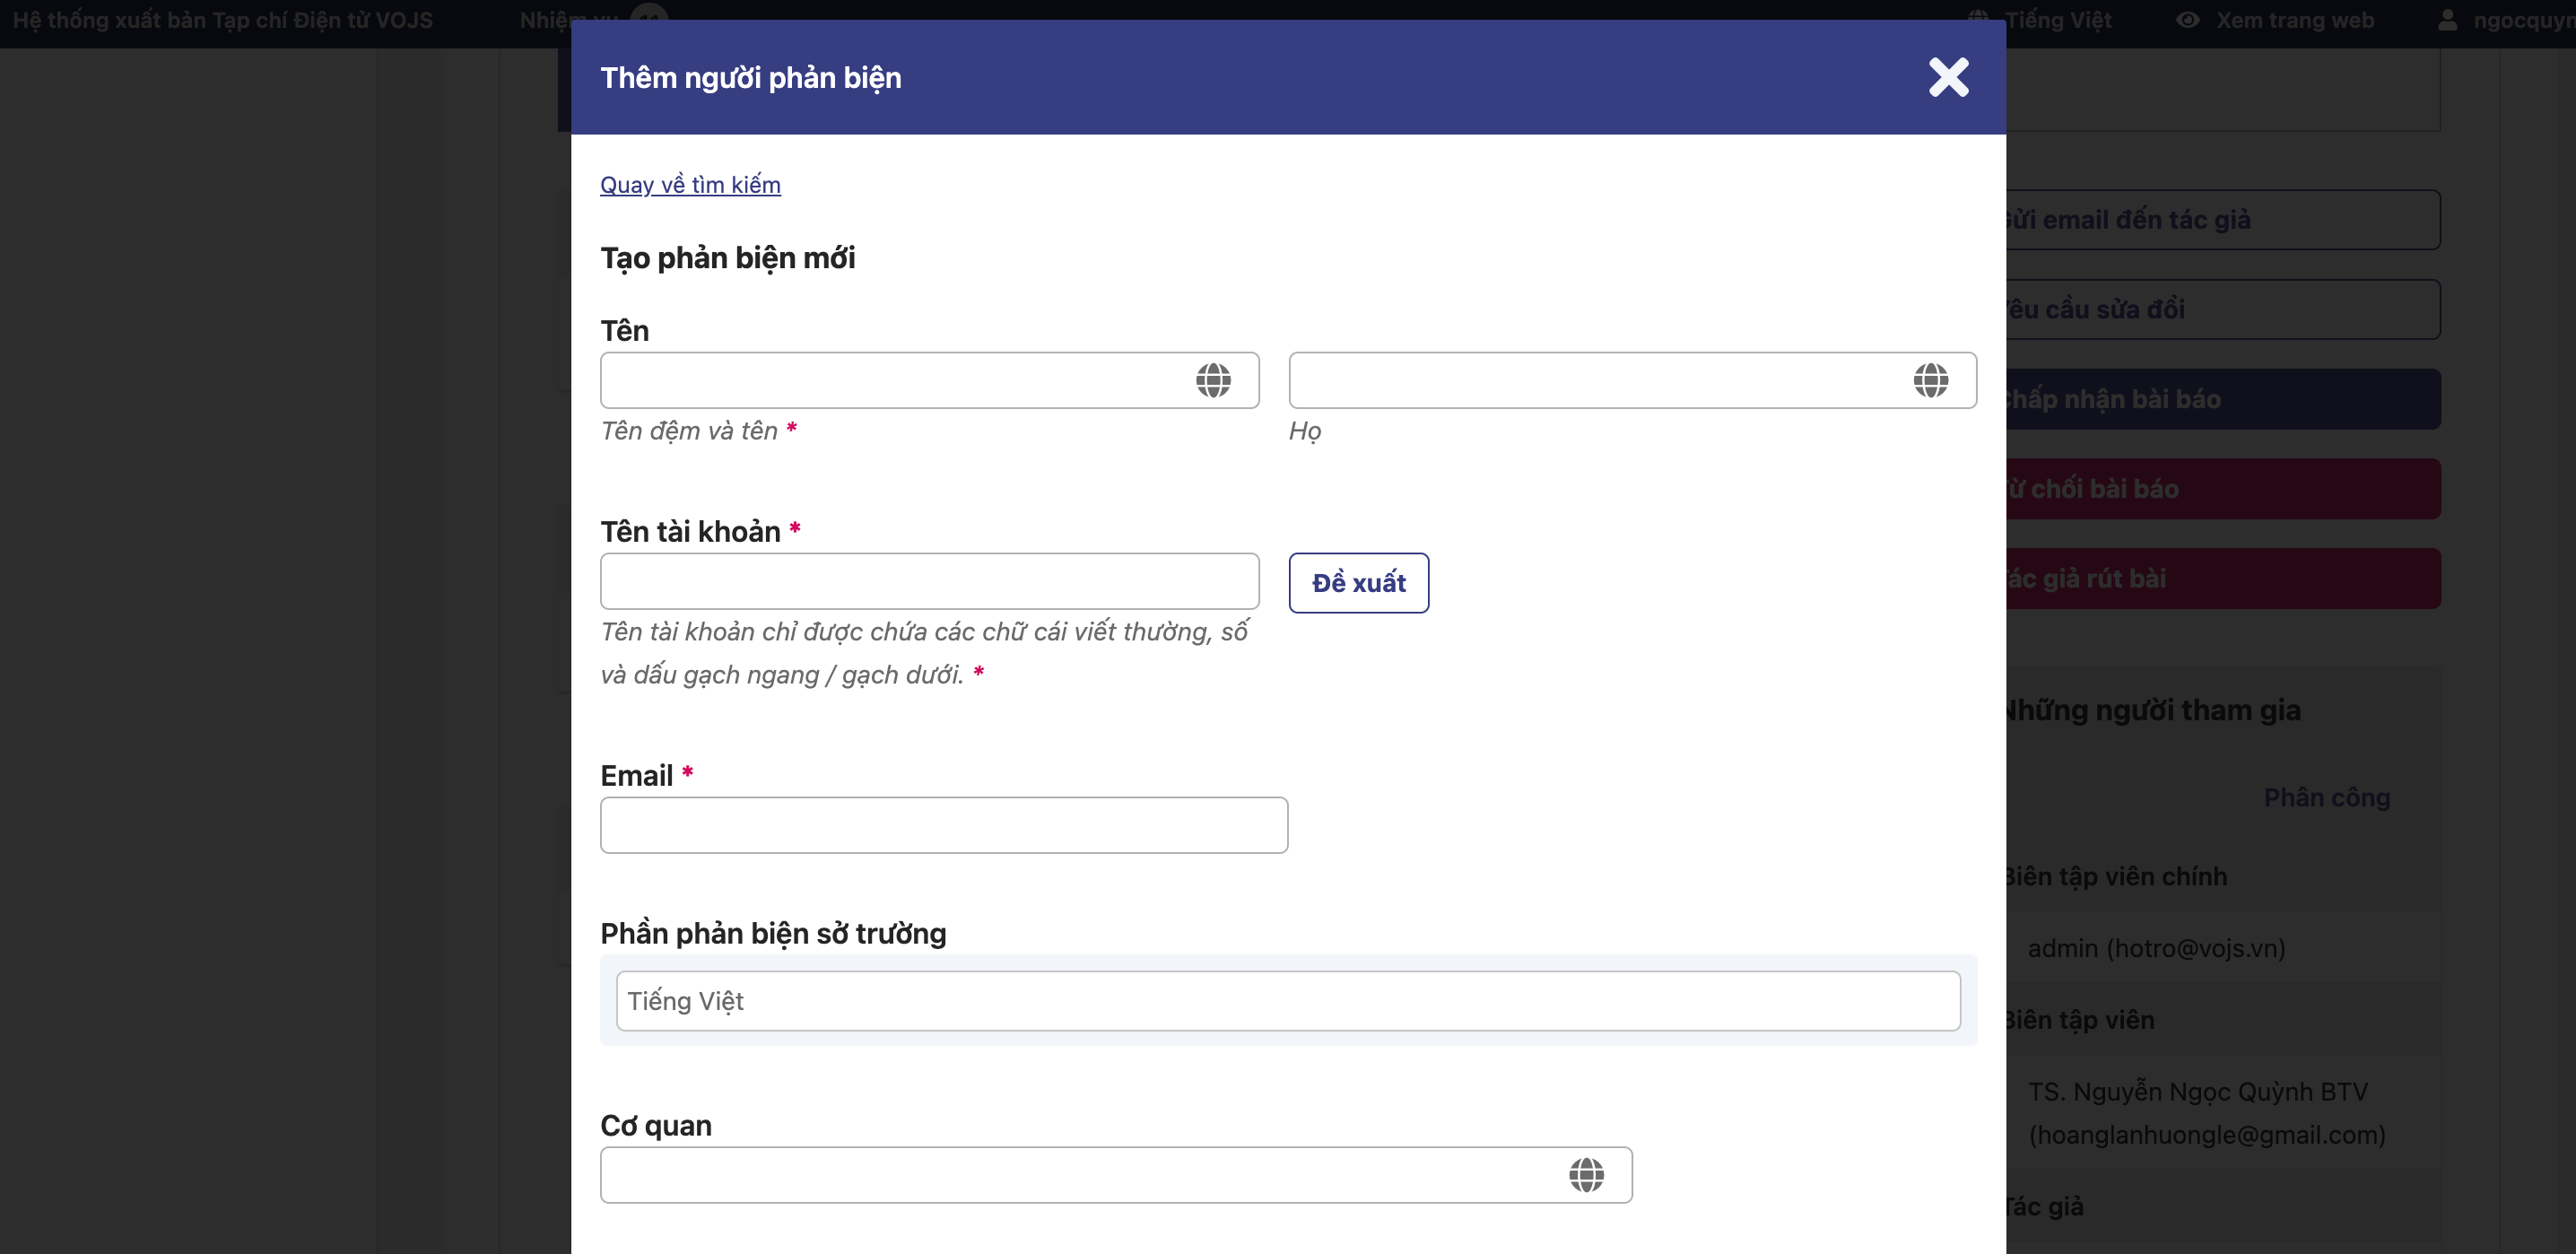Open Tiếng Việt language menu in top bar

click(2040, 20)
